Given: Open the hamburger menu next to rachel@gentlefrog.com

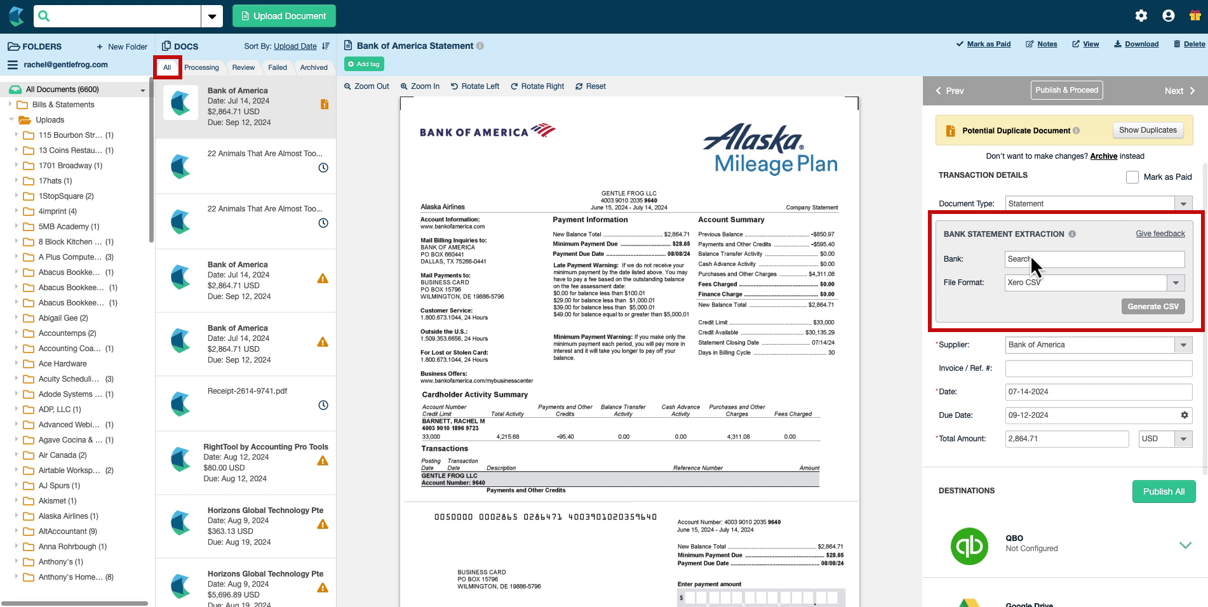Looking at the screenshot, I should click(12, 65).
